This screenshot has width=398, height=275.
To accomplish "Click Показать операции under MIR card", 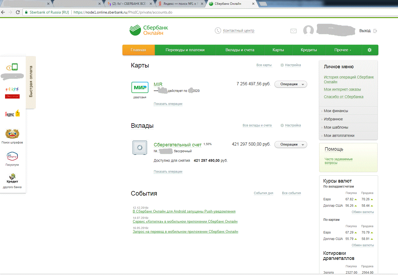I will (x=168, y=104).
